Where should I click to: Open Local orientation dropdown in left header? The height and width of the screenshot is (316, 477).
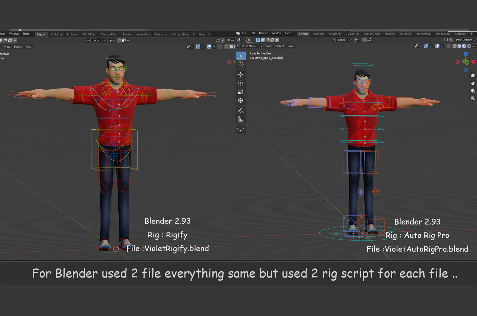[96, 40]
